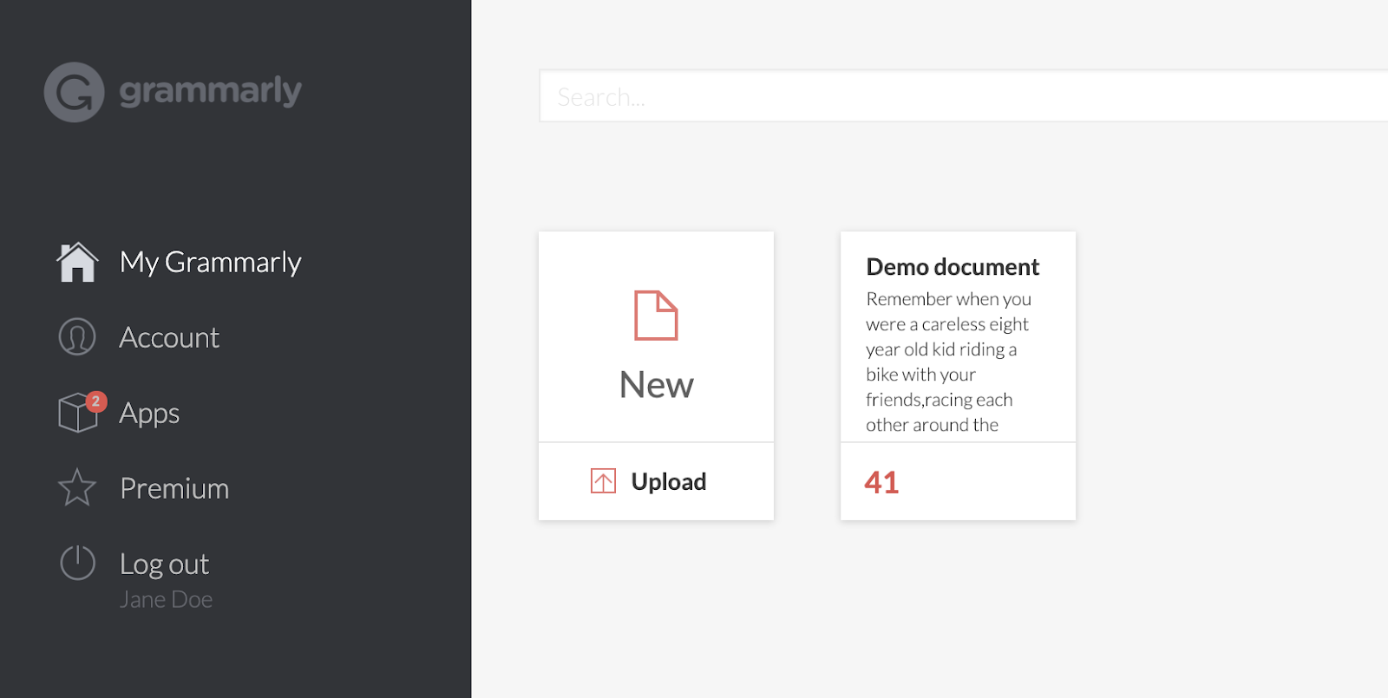This screenshot has width=1388, height=698.
Task: Open the Premium section
Action: [x=174, y=488]
